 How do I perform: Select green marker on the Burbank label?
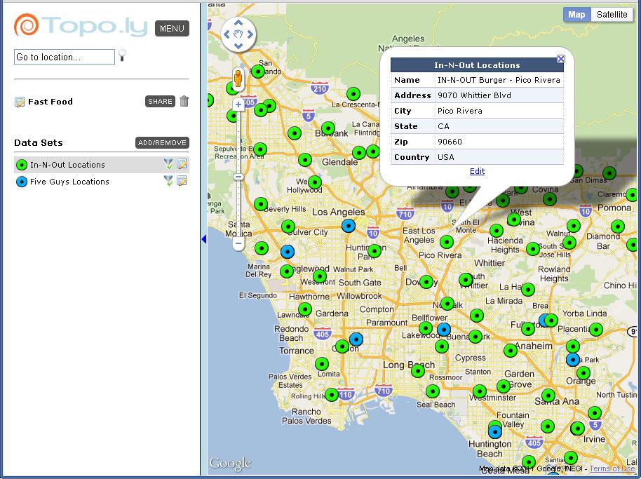tap(328, 128)
